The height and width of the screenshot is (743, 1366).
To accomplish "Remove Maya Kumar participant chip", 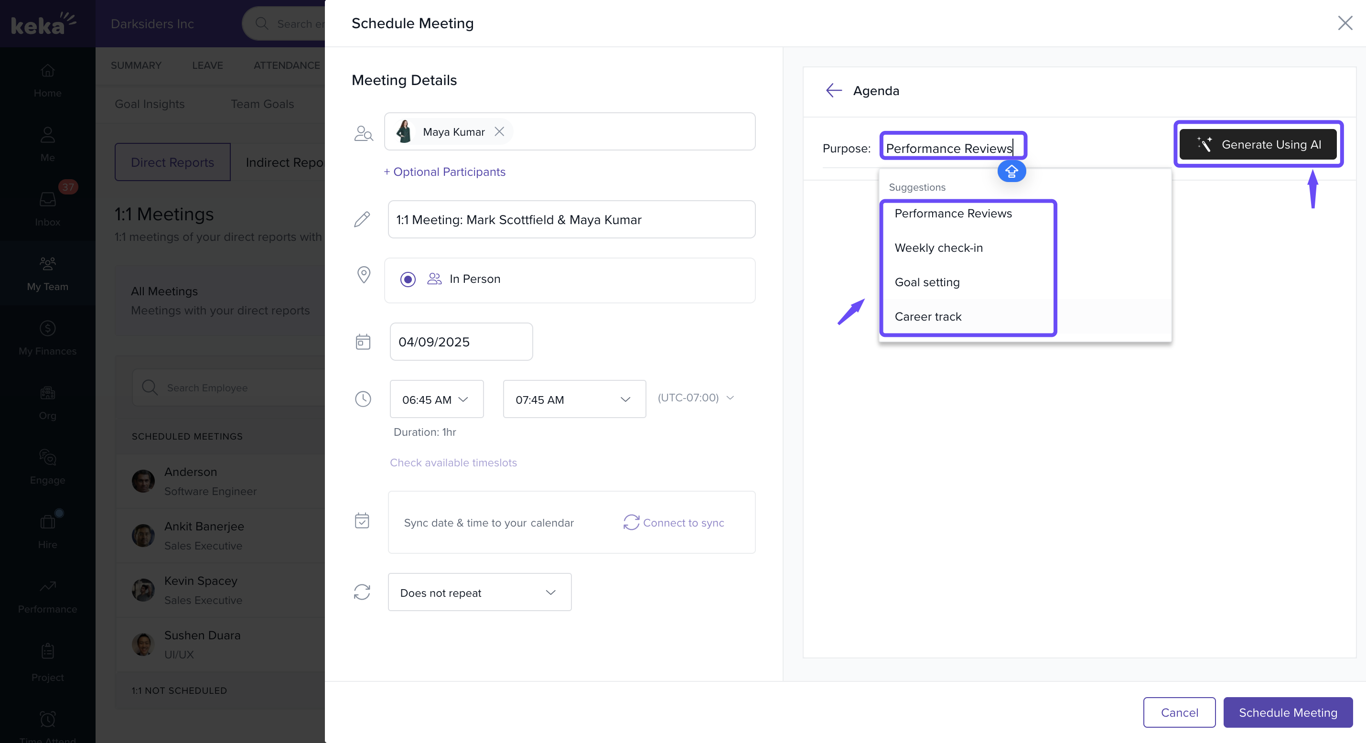I will (499, 131).
